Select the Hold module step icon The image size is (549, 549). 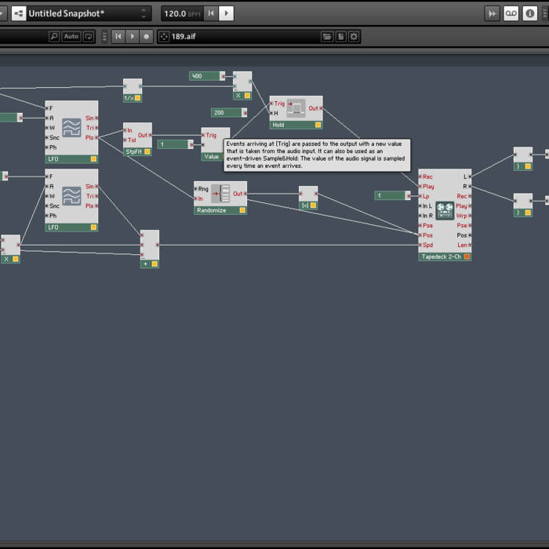tap(296, 108)
